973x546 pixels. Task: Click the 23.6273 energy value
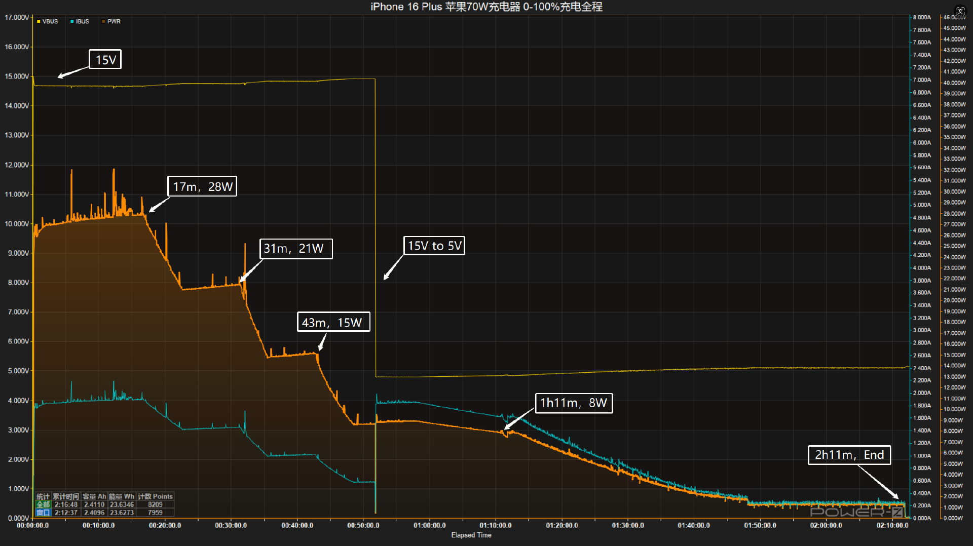tap(122, 513)
